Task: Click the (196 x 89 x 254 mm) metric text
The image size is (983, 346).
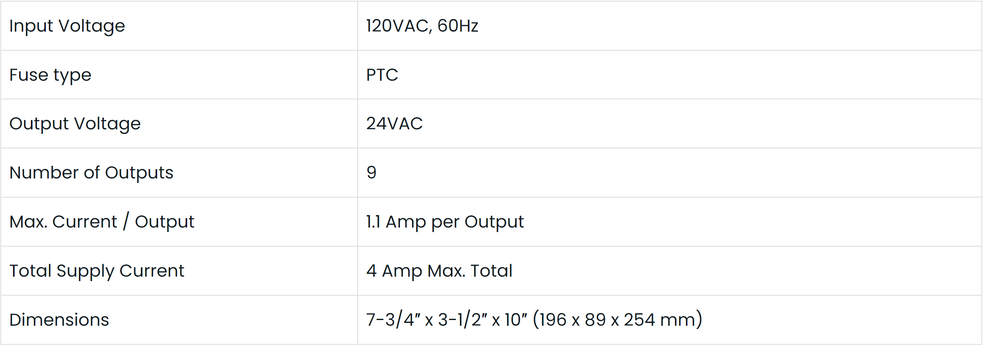Action: point(617,320)
